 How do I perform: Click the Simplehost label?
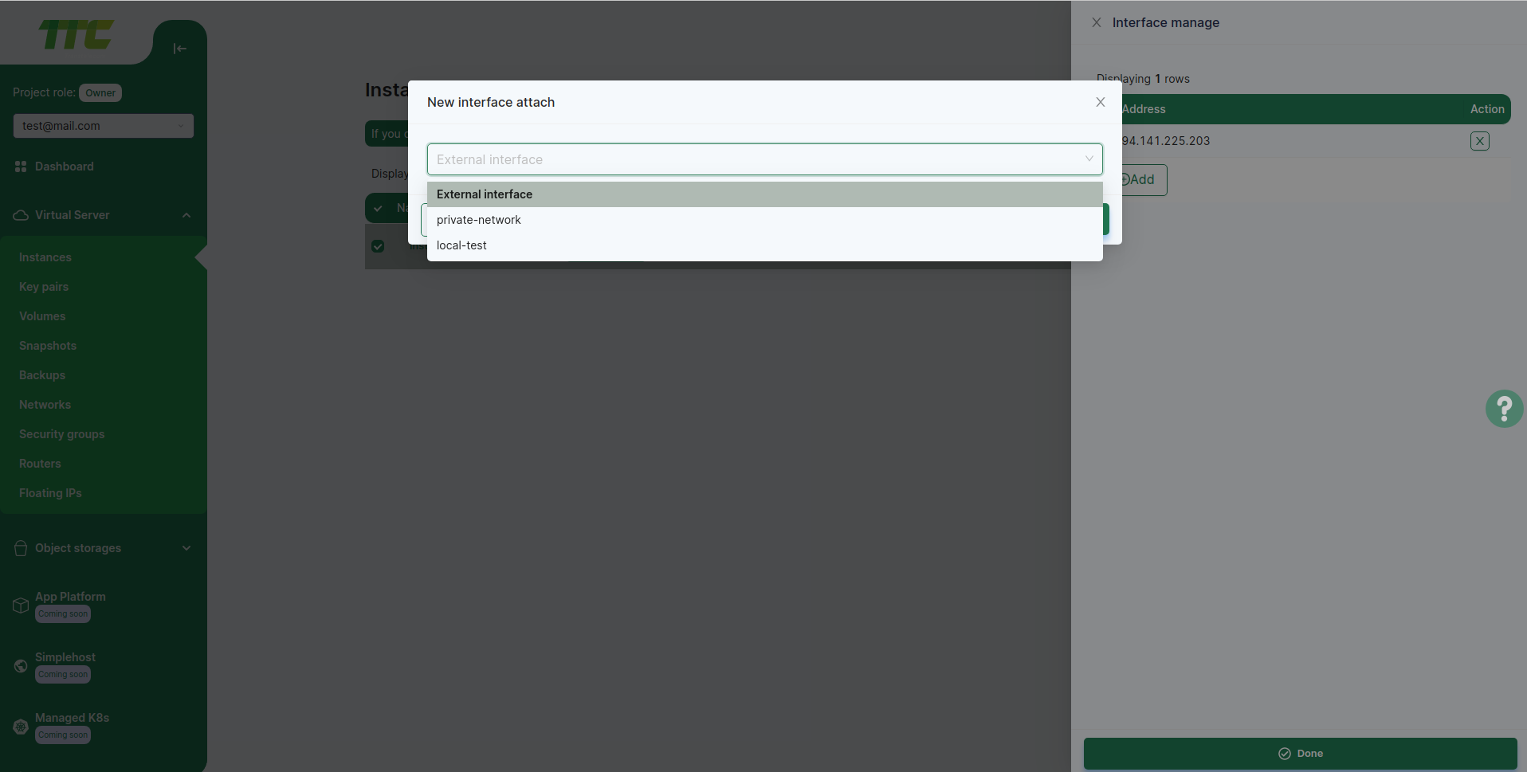[65, 657]
